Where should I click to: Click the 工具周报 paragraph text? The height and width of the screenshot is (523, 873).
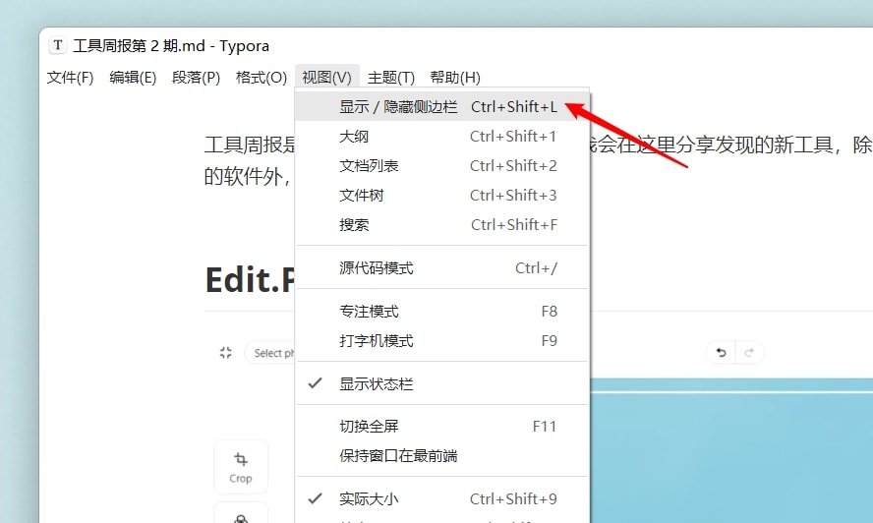(250, 160)
